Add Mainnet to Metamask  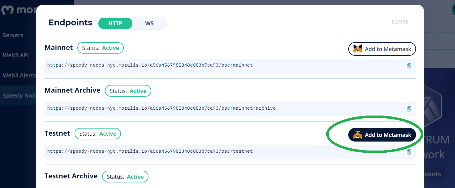click(382, 49)
